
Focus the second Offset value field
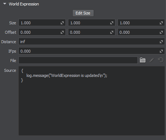coord(91,32)
